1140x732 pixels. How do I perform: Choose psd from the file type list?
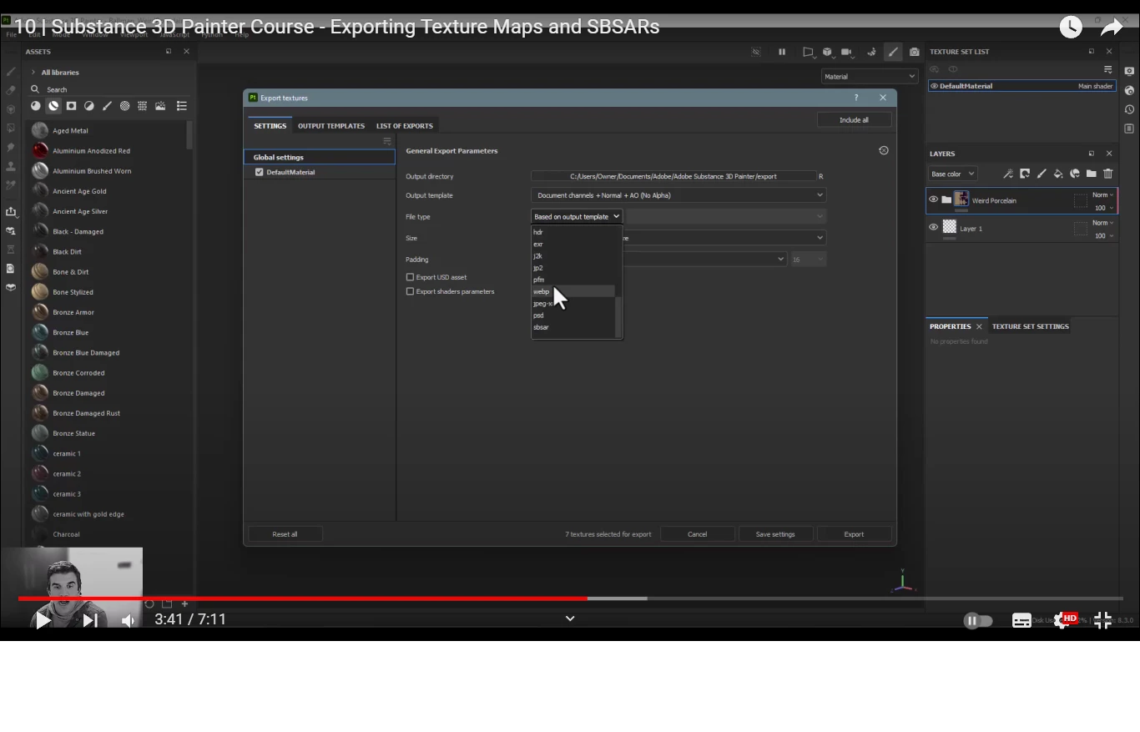[573, 316]
